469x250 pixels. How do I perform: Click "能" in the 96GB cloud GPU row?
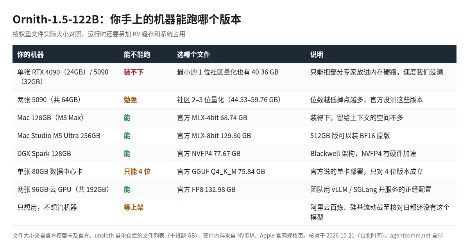[x=127, y=189]
